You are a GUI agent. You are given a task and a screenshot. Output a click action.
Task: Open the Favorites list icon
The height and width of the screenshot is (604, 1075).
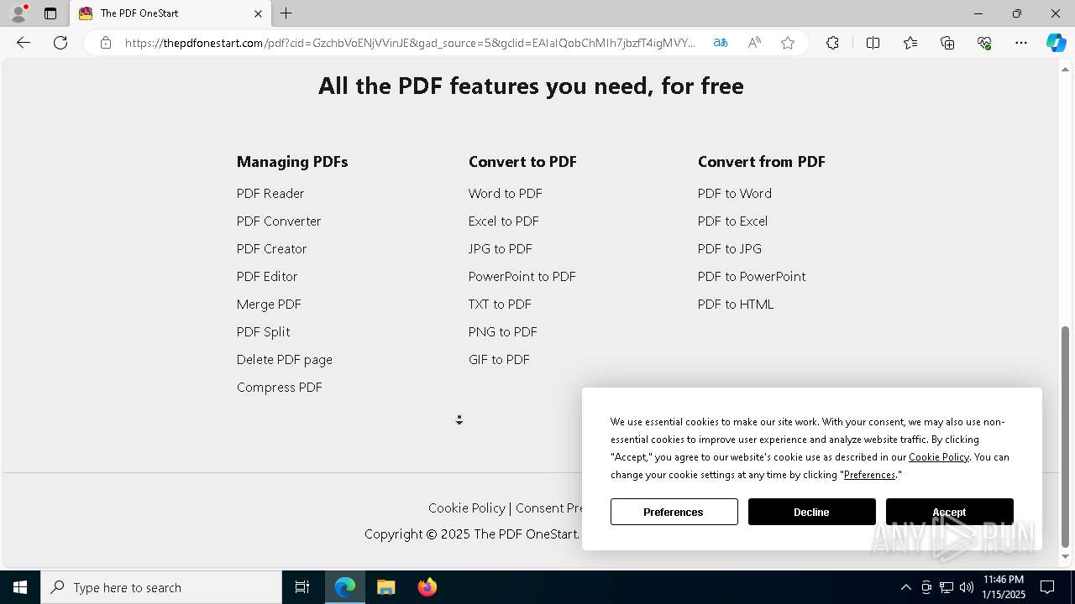[x=910, y=43]
